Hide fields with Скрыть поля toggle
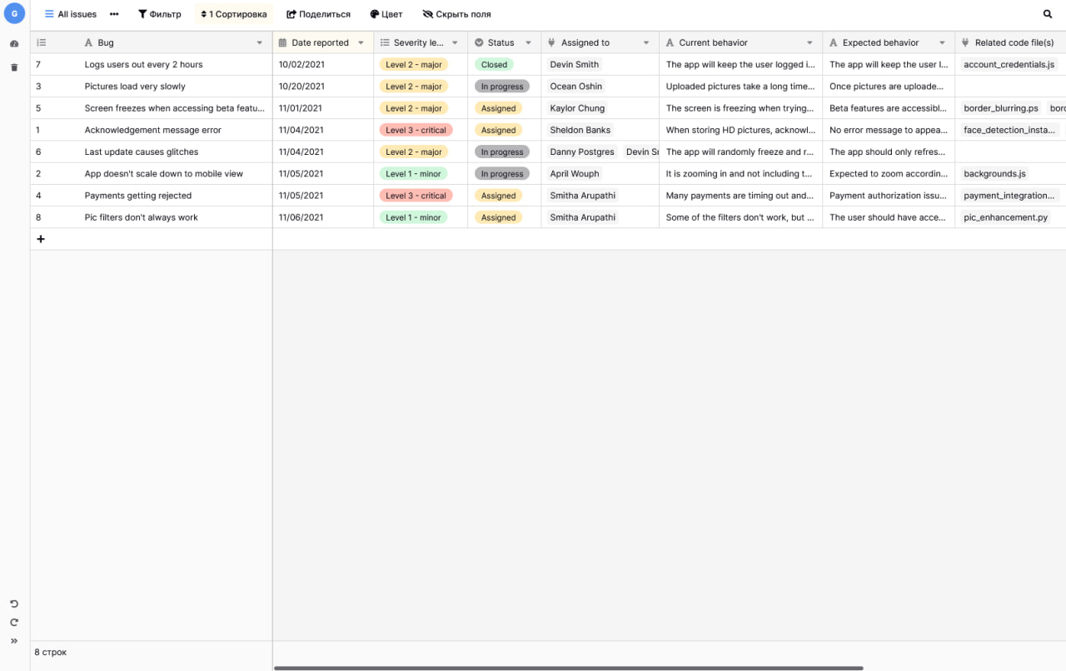Image resolution: width=1066 pixels, height=671 pixels. 456,14
